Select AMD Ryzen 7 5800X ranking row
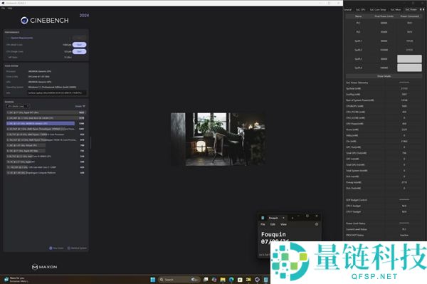 coord(46,135)
